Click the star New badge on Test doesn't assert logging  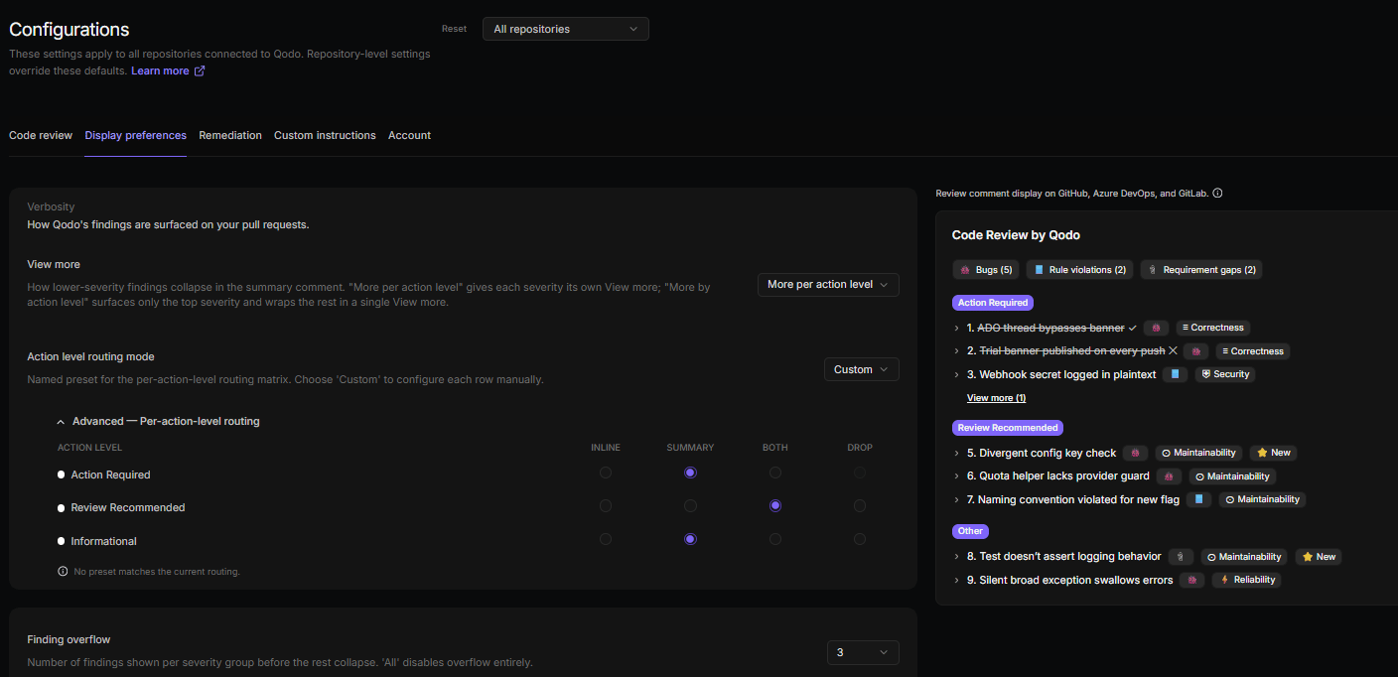click(x=1318, y=557)
